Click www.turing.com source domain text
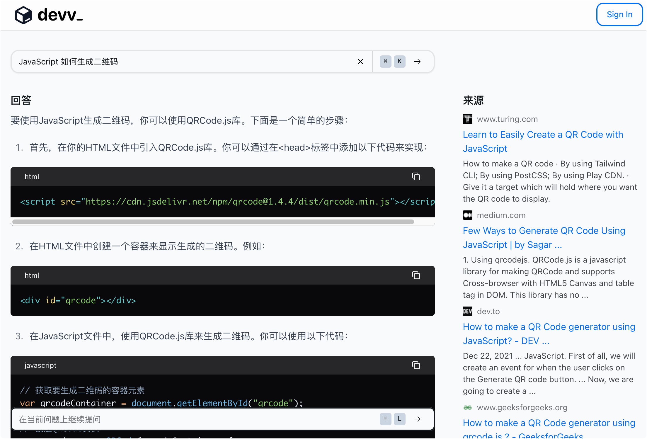Image resolution: width=647 pixels, height=439 pixels. (507, 119)
